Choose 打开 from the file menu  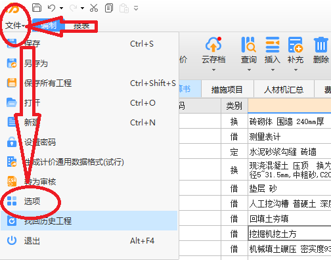tap(89, 102)
